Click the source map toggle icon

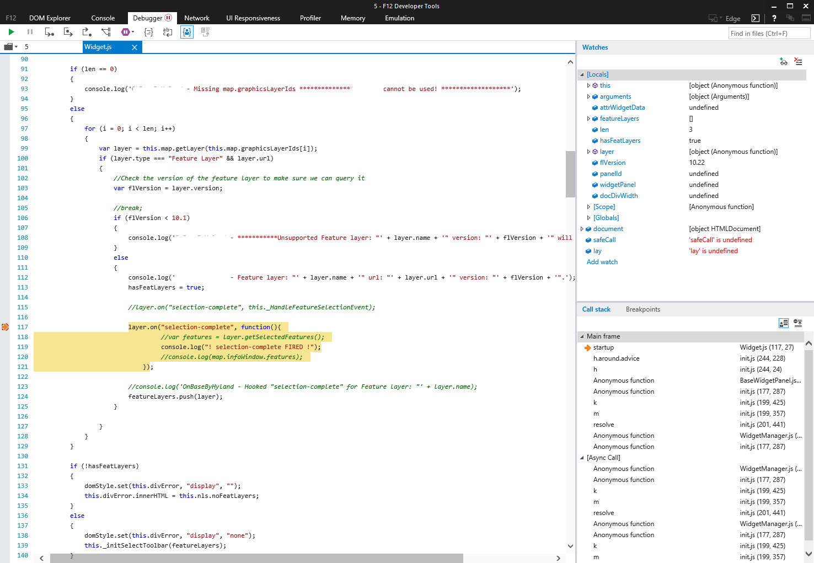pos(205,32)
